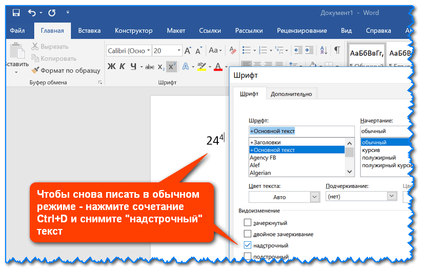Toggle the superscript x² button
This screenshot has height=272, width=423.
coord(172,67)
